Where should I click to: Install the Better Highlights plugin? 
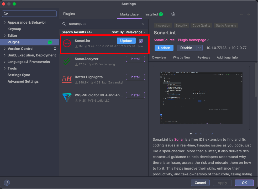[135, 77]
